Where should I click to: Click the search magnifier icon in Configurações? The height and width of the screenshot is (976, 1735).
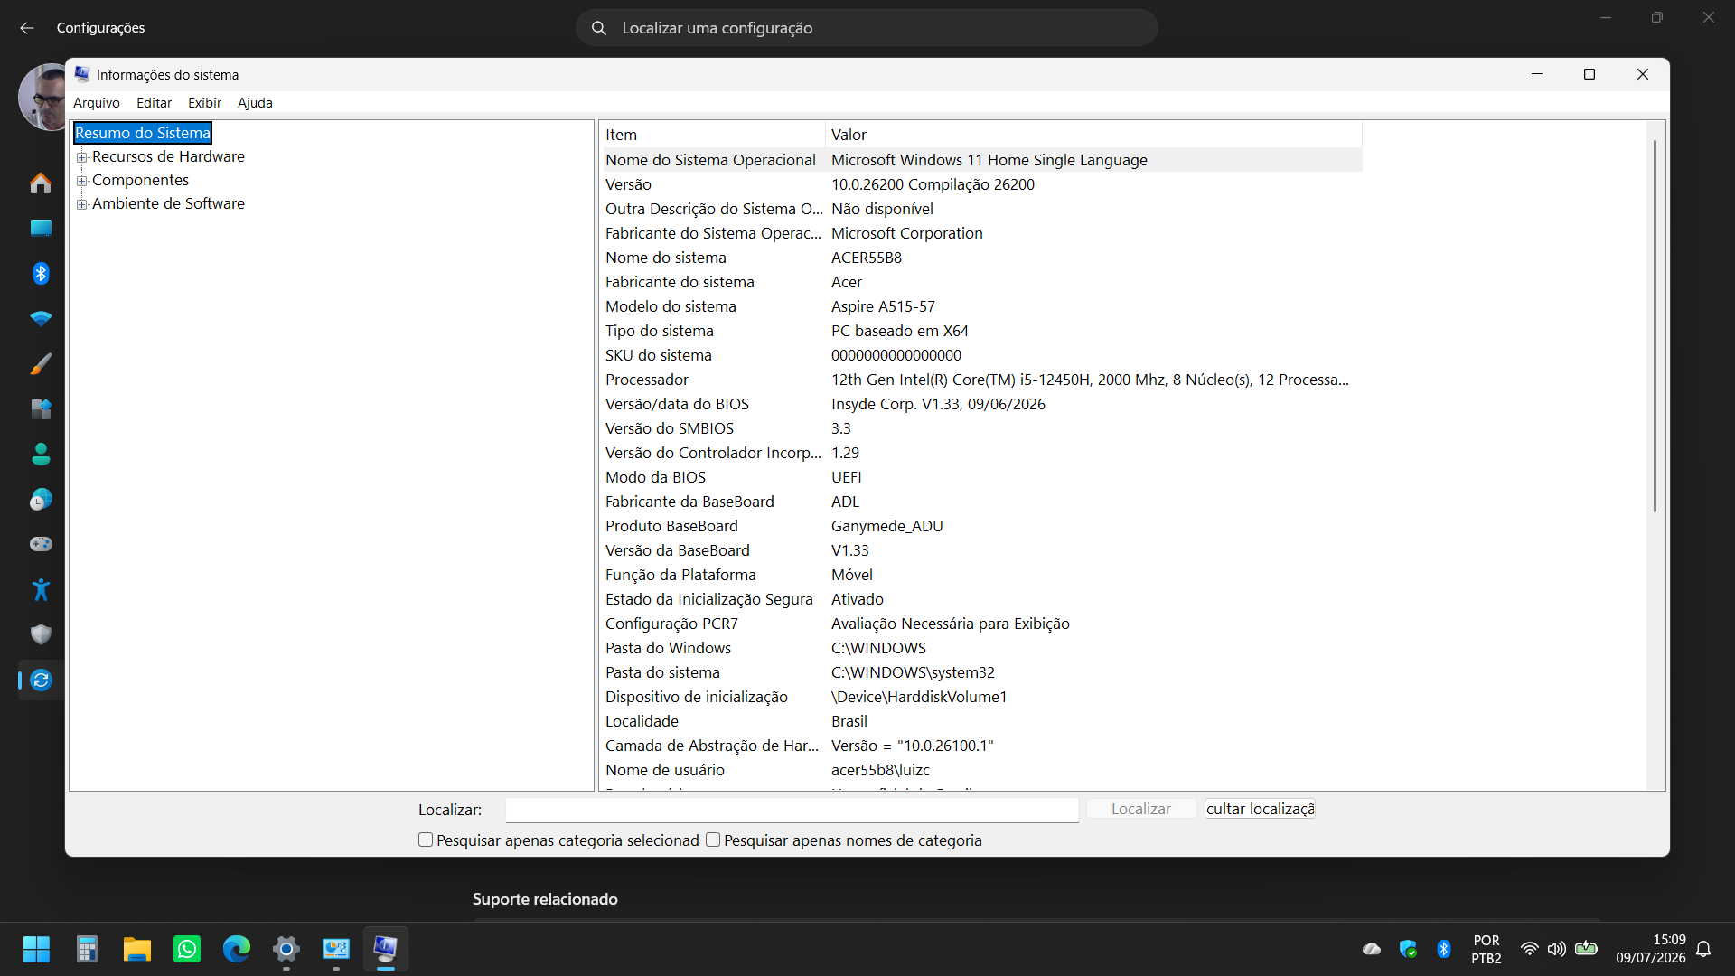[599, 28]
